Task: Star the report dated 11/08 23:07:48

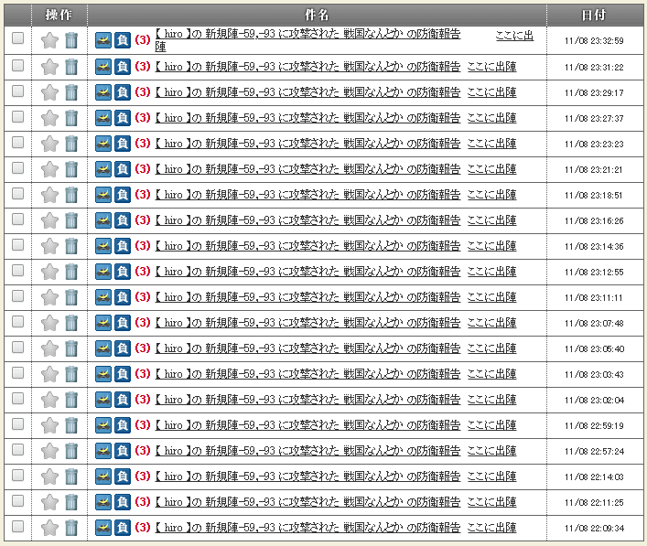Action: point(50,323)
